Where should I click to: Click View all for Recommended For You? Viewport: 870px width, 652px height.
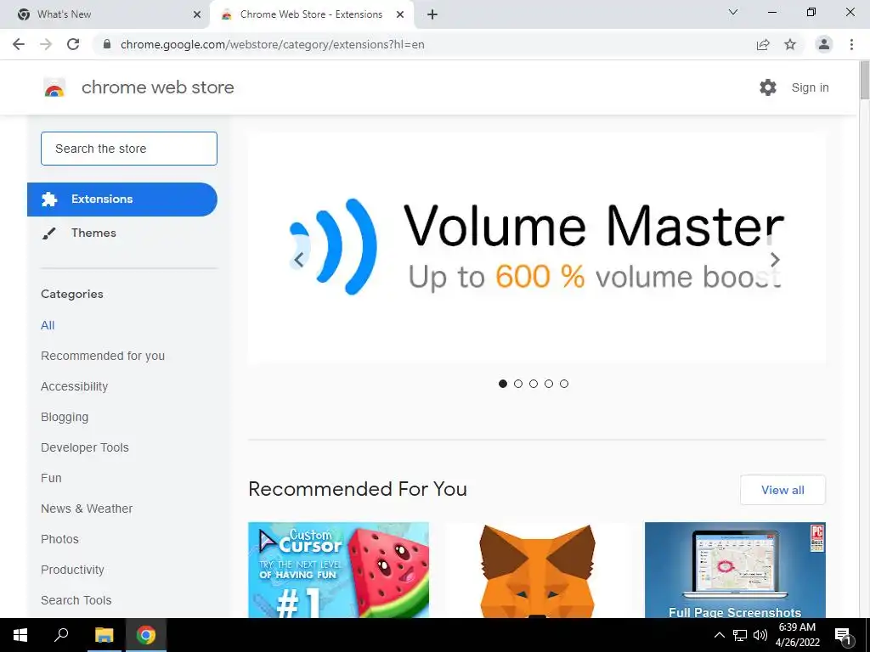point(782,490)
